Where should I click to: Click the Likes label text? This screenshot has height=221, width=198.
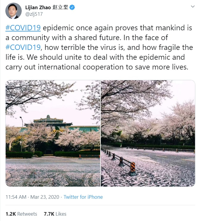click(x=61, y=214)
